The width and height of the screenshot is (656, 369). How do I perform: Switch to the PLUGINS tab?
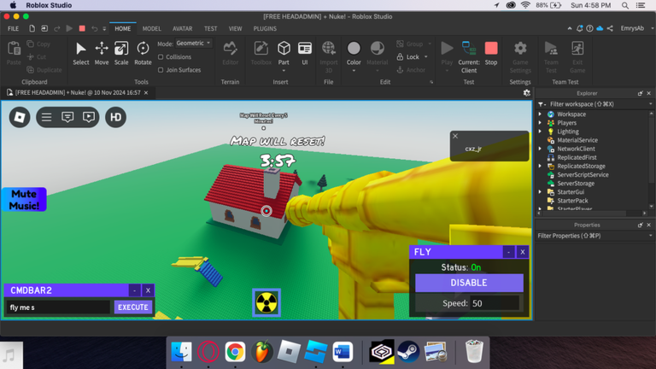(x=265, y=28)
